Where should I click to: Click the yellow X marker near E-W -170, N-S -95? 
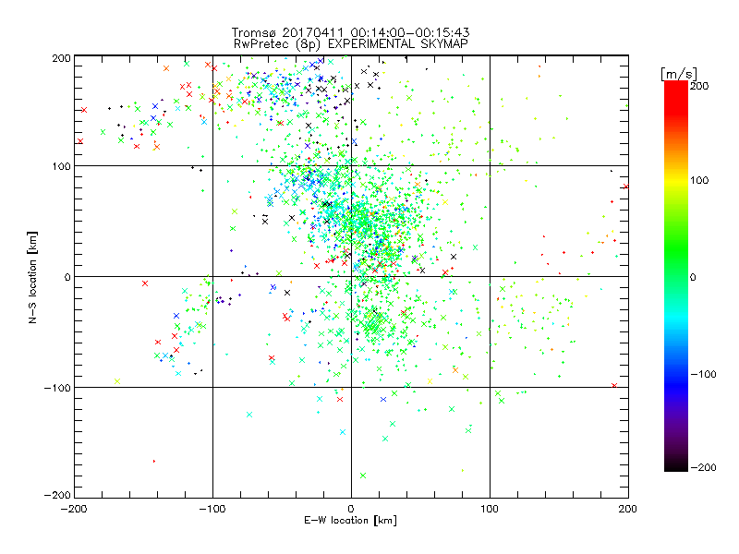pyautogui.click(x=117, y=381)
